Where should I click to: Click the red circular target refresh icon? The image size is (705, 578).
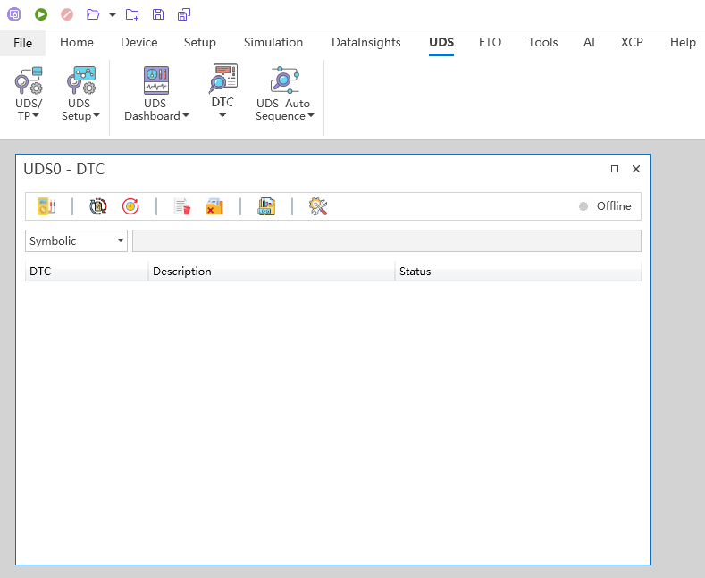(x=130, y=206)
